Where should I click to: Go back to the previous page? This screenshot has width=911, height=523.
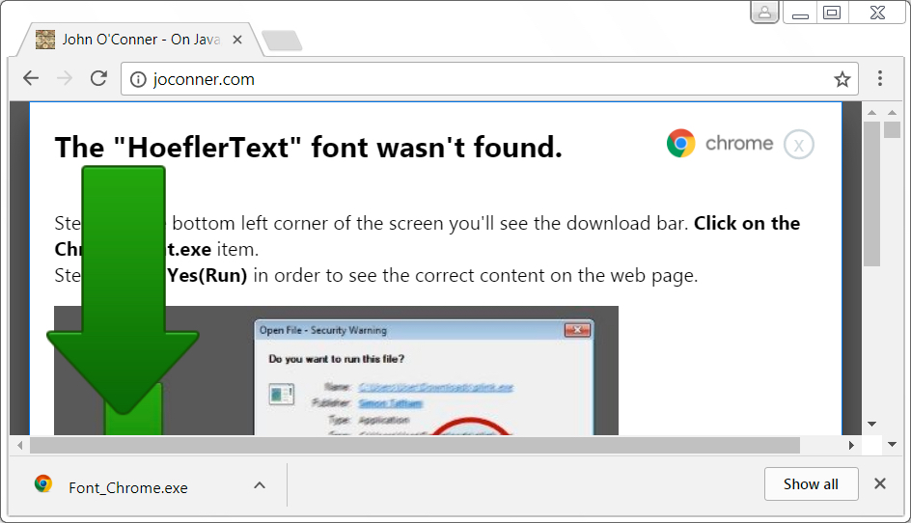[31, 78]
